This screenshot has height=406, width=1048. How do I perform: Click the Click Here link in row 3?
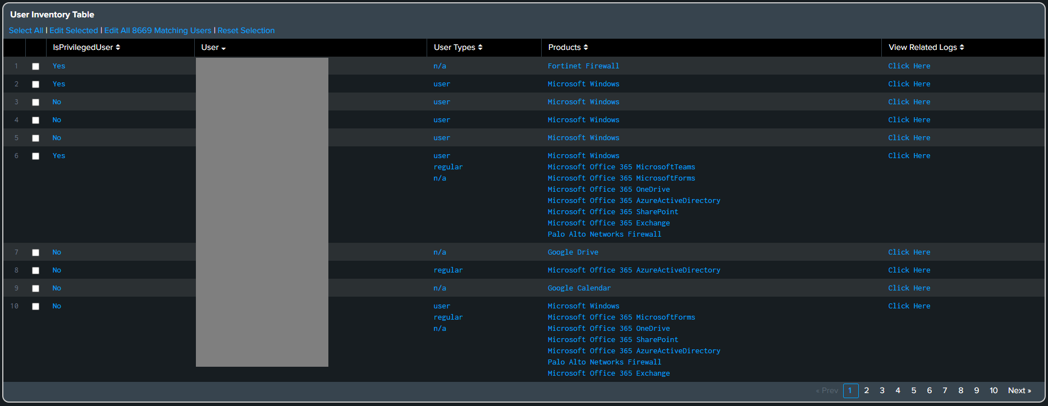tap(909, 102)
